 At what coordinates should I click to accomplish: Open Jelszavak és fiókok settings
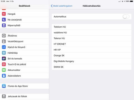click(25, 96)
